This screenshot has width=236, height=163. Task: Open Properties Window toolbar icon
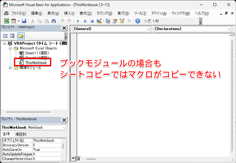pos(115,21)
